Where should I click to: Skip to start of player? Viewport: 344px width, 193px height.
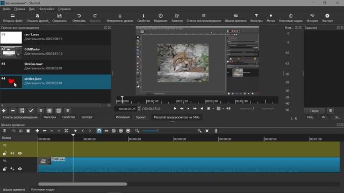click(x=175, y=108)
